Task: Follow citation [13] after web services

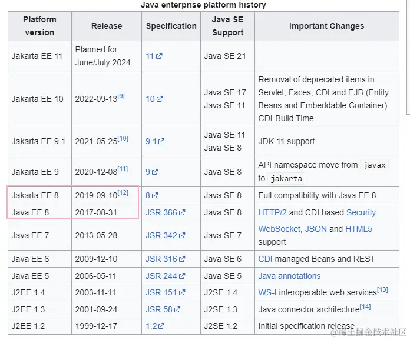Action: point(382,289)
